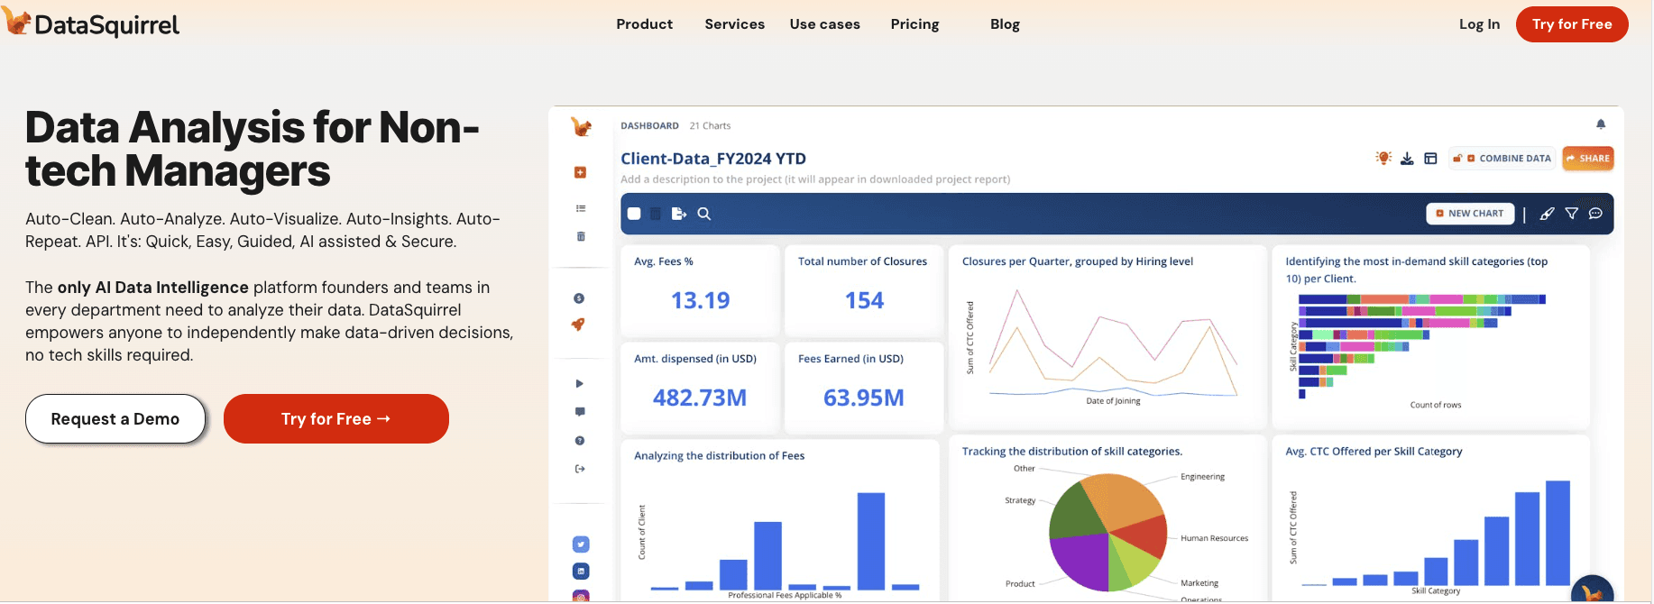
Task: Click the rocket icon in left sidebar
Action: pyautogui.click(x=579, y=325)
